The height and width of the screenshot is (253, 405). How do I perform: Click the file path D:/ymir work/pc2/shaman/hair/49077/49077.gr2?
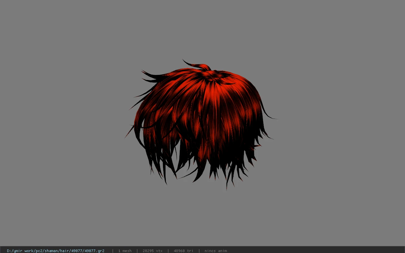point(56,251)
